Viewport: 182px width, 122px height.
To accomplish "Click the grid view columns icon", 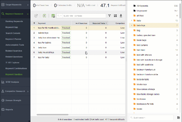I will [x=115, y=16].
